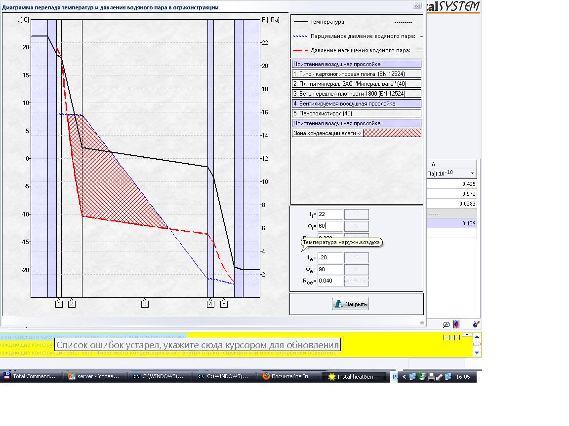Image resolution: width=569 pixels, height=426 pixels.
Task: Edit the Rce resistance field
Action: click(330, 281)
